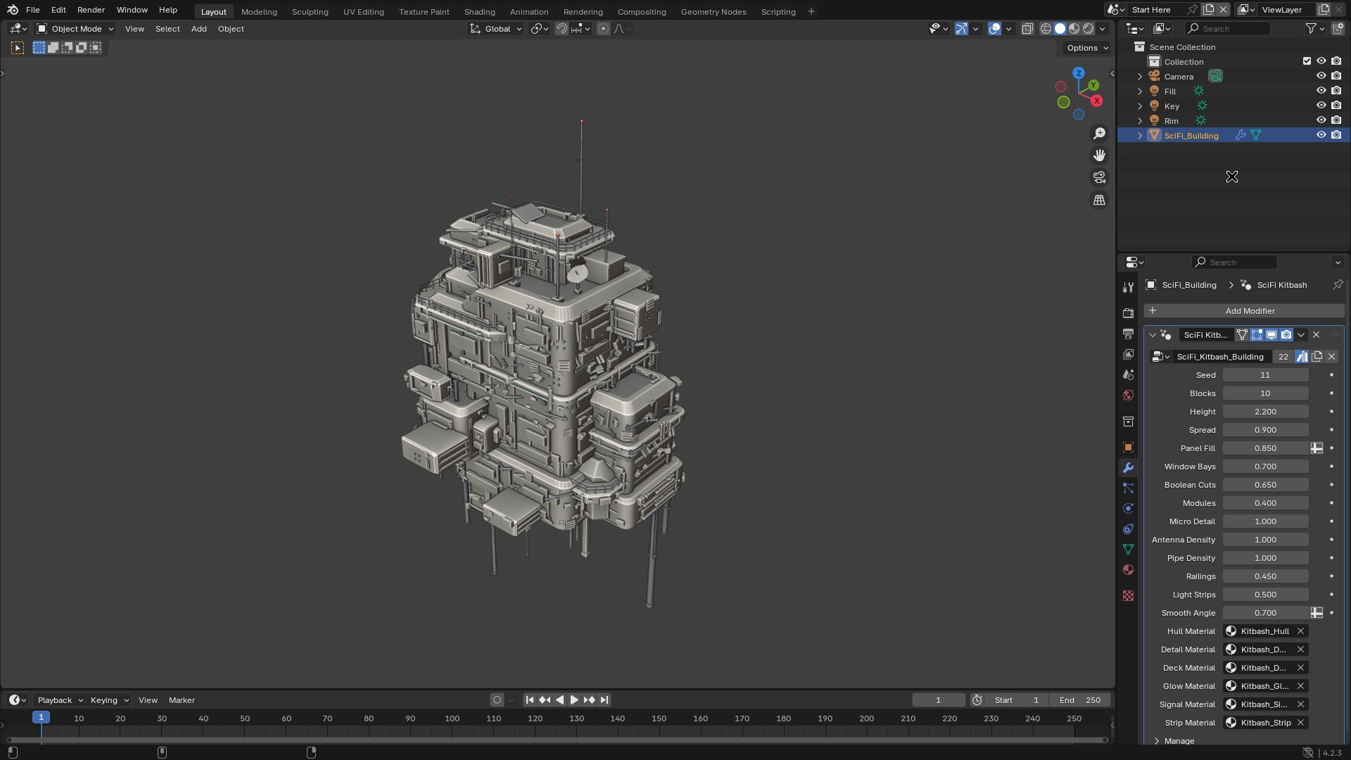Disable Rim light in renders

(x=1336, y=120)
